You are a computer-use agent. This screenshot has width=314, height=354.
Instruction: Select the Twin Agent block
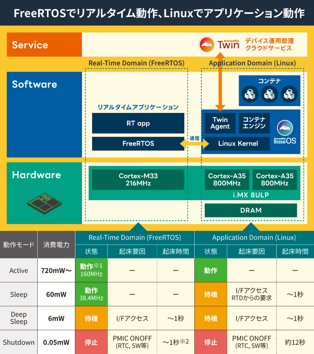coord(220,123)
